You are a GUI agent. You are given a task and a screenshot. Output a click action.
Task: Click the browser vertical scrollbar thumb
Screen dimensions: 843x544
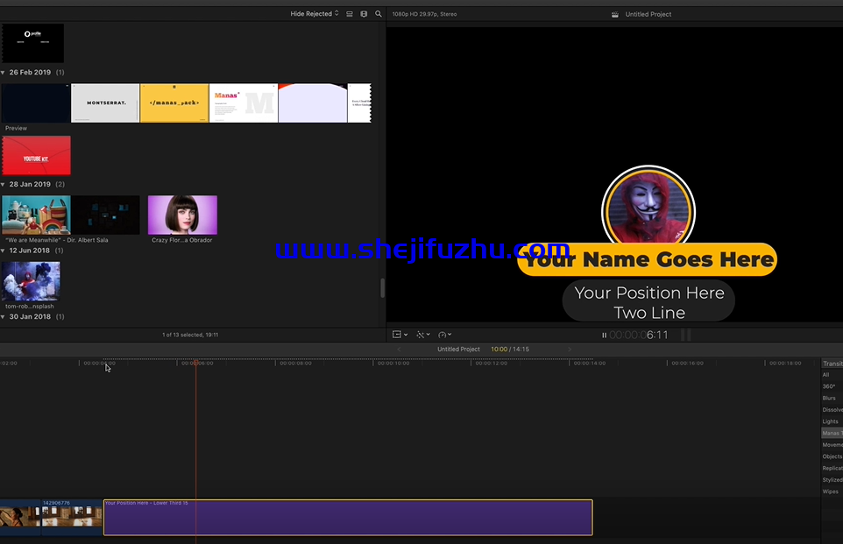click(x=382, y=288)
